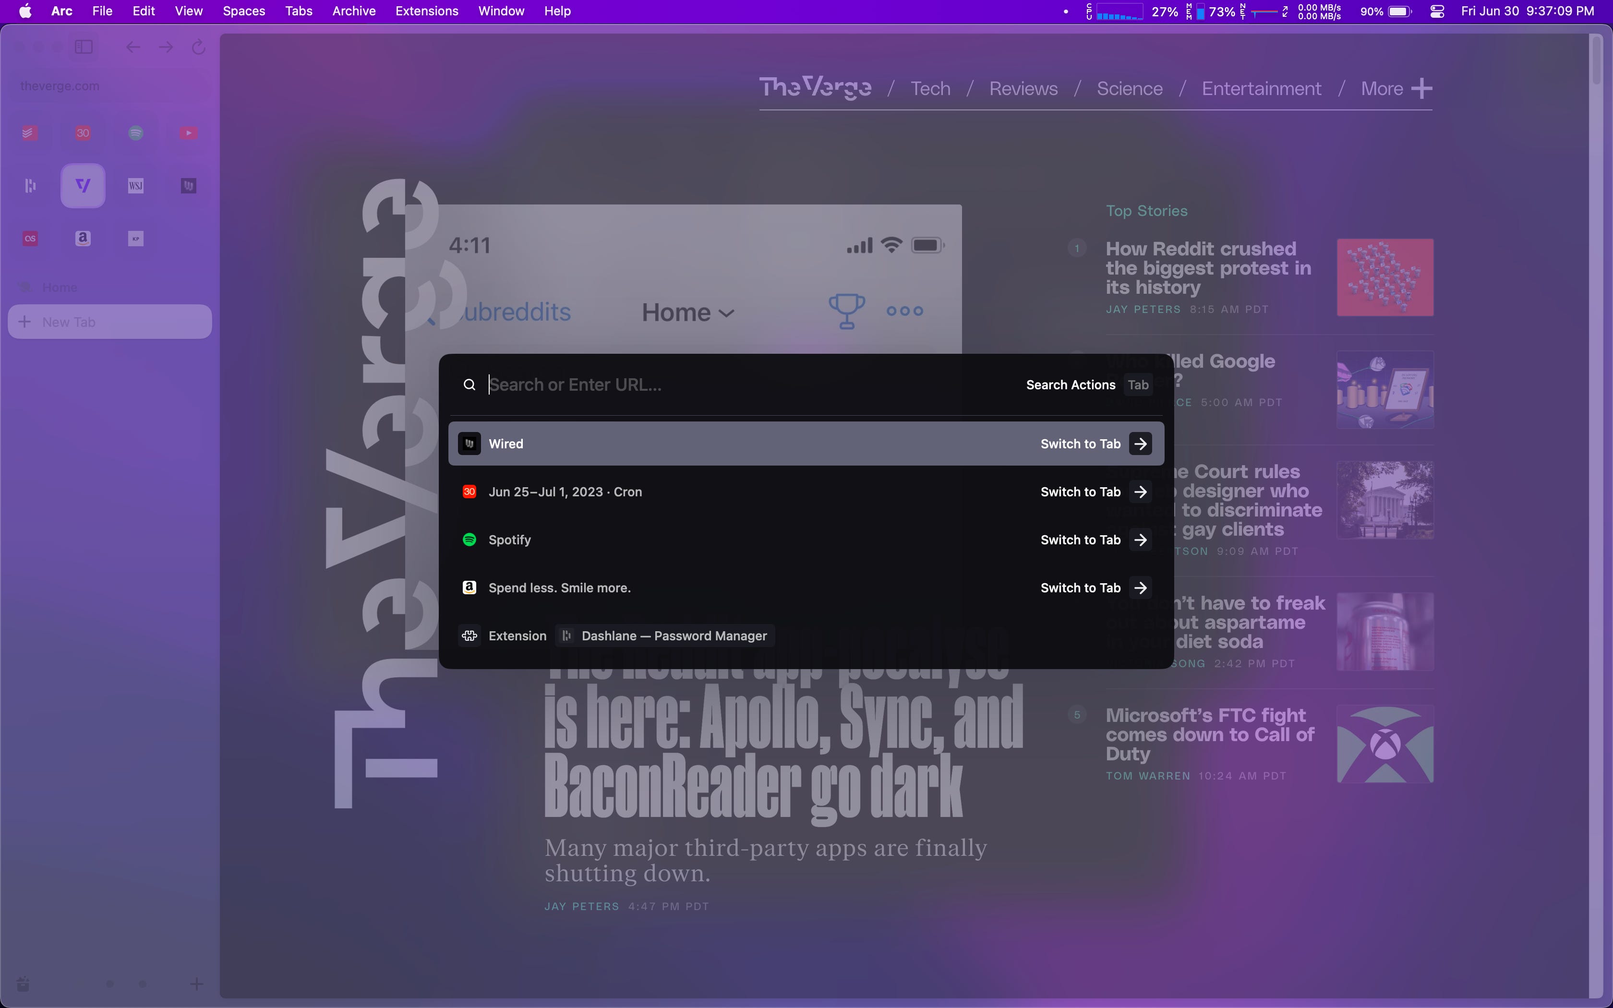Open the Amazon pinned favorite

pyautogui.click(x=83, y=238)
